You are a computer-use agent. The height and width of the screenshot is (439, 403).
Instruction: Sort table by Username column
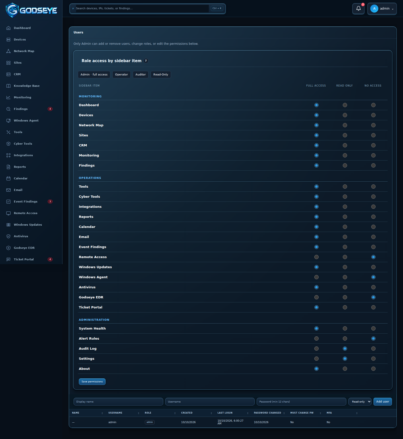tap(124, 413)
